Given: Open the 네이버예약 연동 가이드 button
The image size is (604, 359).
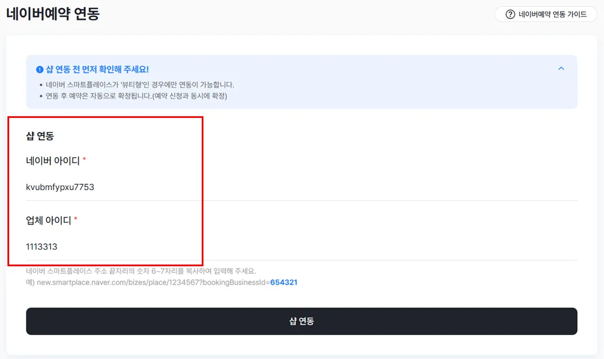Looking at the screenshot, I should (546, 14).
